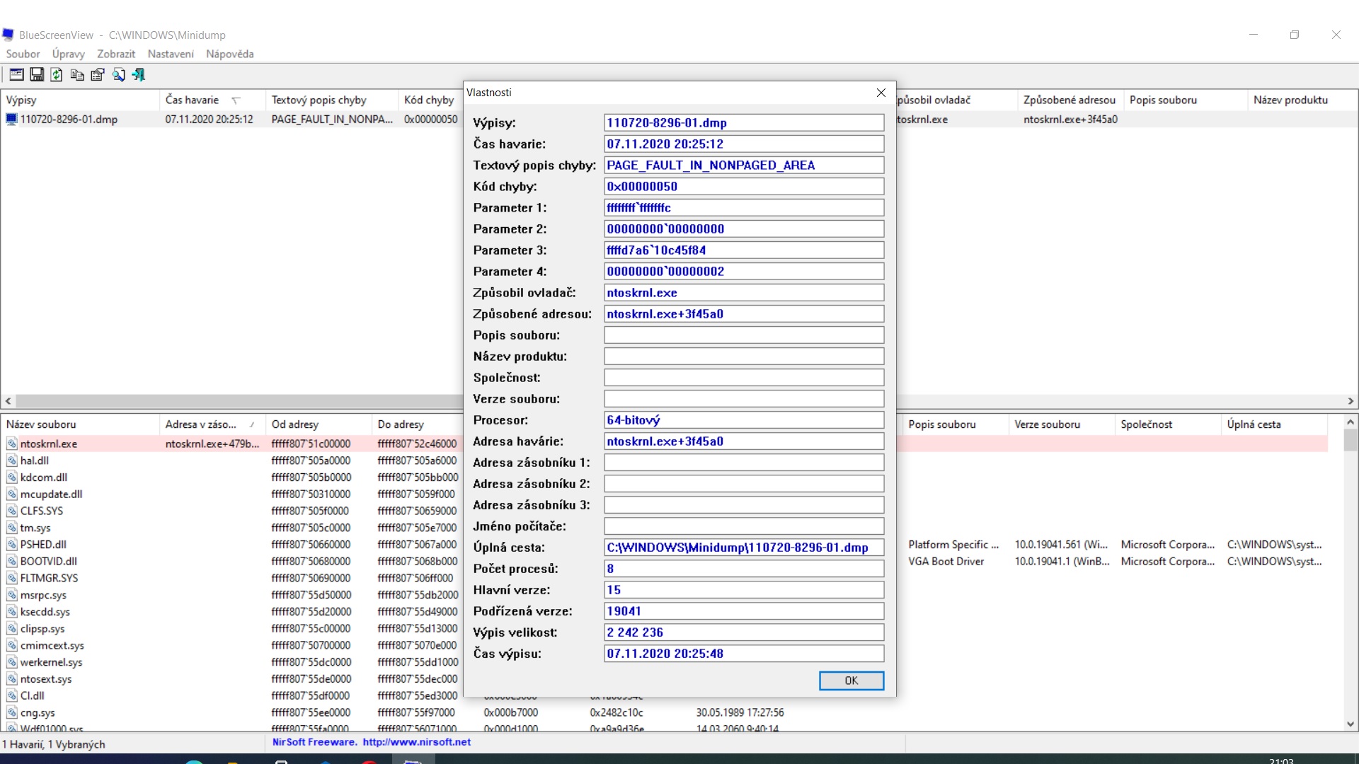This screenshot has width=1359, height=764.
Task: Open the nirsoft.net link in status bar
Action: [x=416, y=742]
